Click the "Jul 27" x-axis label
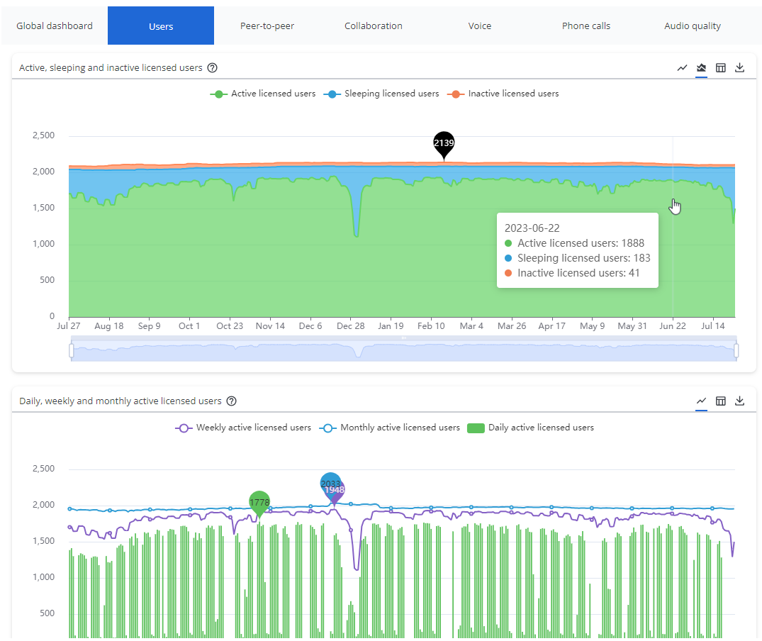Screen dimensions: 762x641 coord(69,326)
